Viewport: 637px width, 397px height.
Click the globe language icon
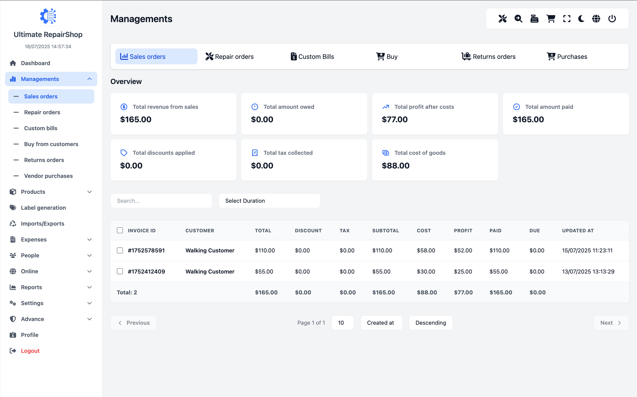596,19
